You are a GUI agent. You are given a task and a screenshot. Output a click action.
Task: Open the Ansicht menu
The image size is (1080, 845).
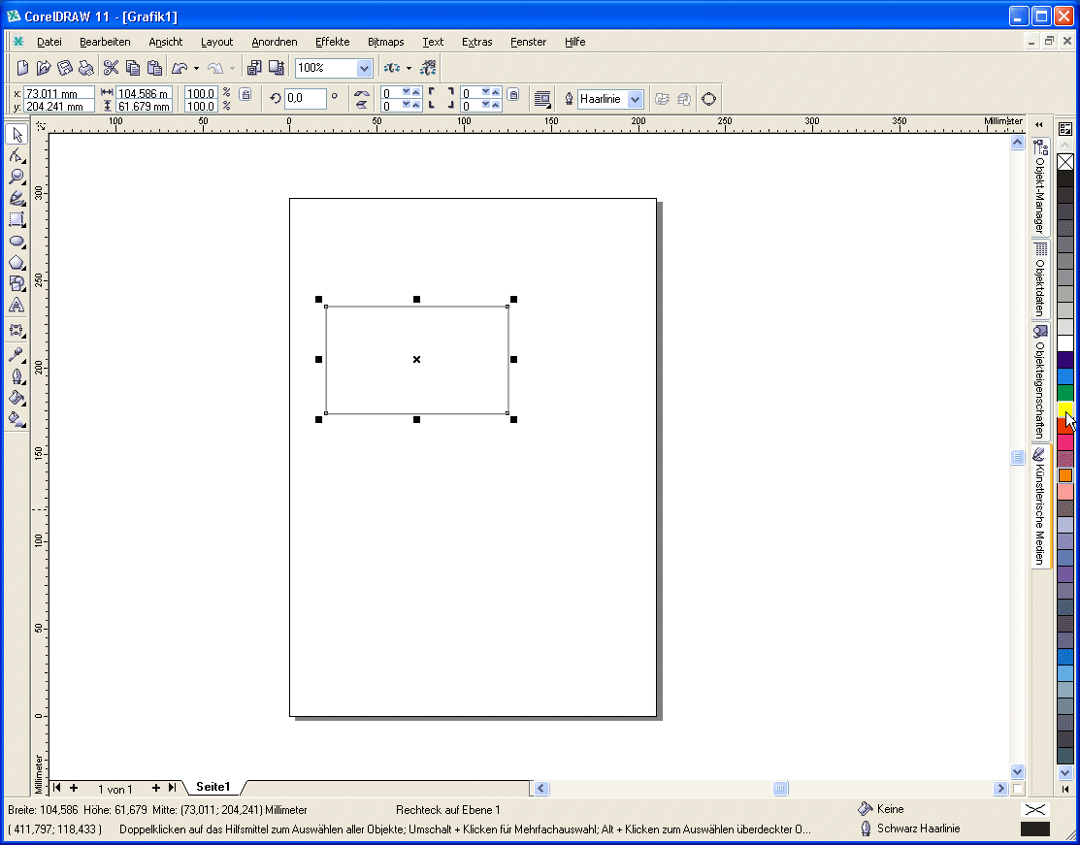point(165,42)
